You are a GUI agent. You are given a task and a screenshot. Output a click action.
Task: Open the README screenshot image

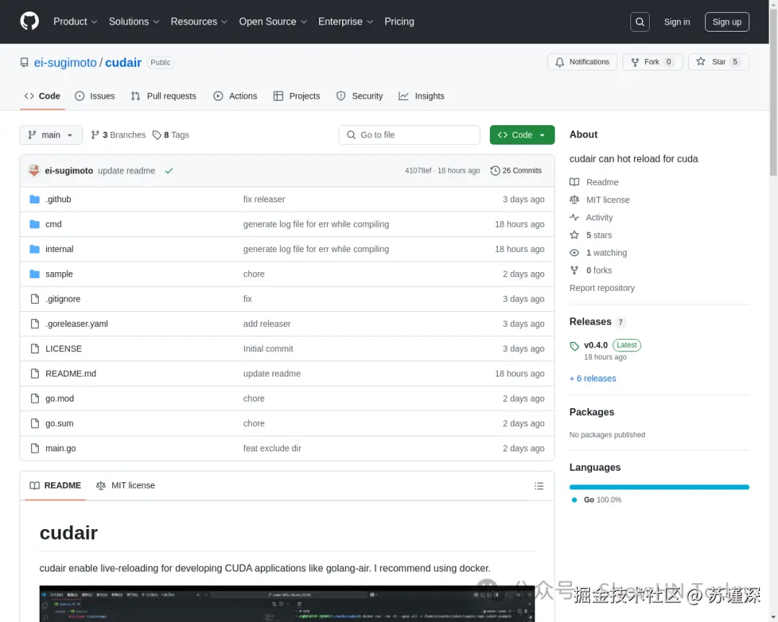pyautogui.click(x=287, y=603)
